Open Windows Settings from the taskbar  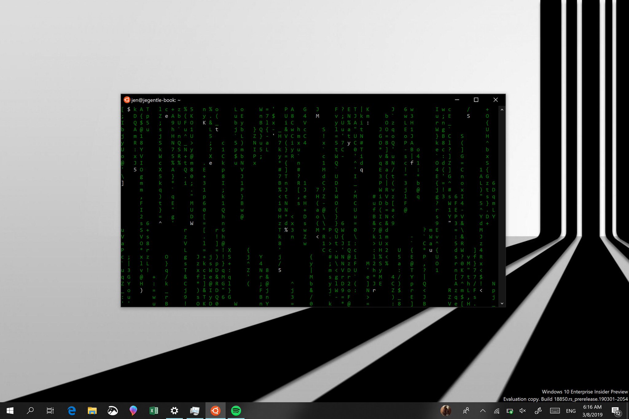click(174, 411)
